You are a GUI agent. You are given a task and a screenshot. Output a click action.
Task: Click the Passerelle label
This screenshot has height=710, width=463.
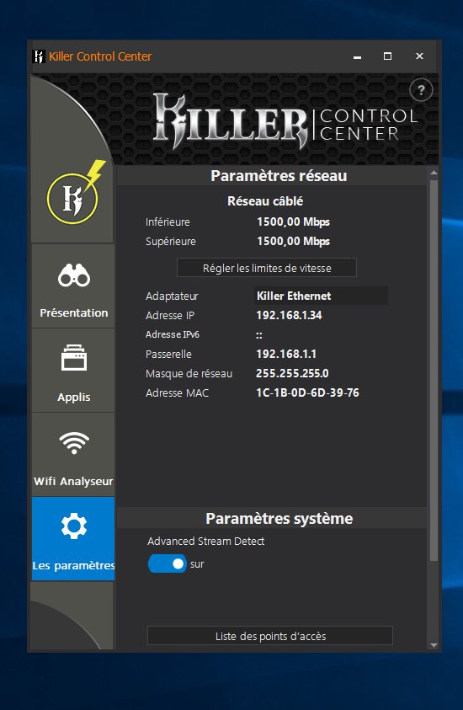(x=168, y=354)
